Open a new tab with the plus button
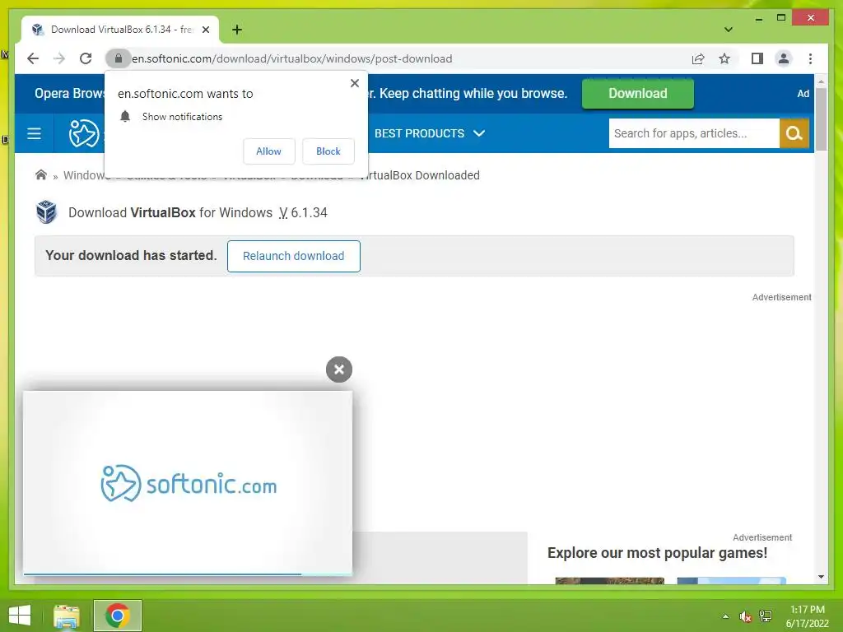843x632 pixels. (237, 30)
